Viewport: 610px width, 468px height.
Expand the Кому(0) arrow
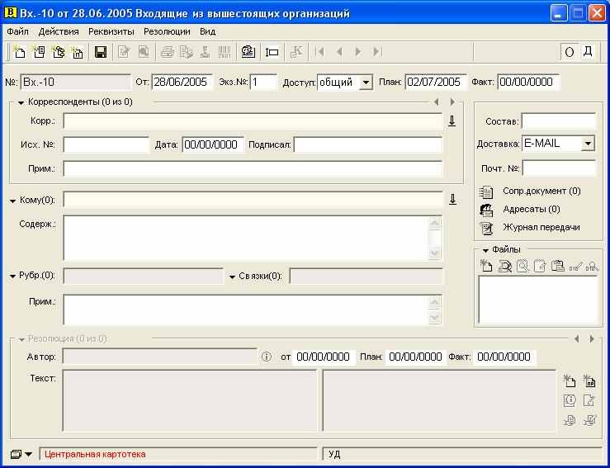[x=13, y=201]
